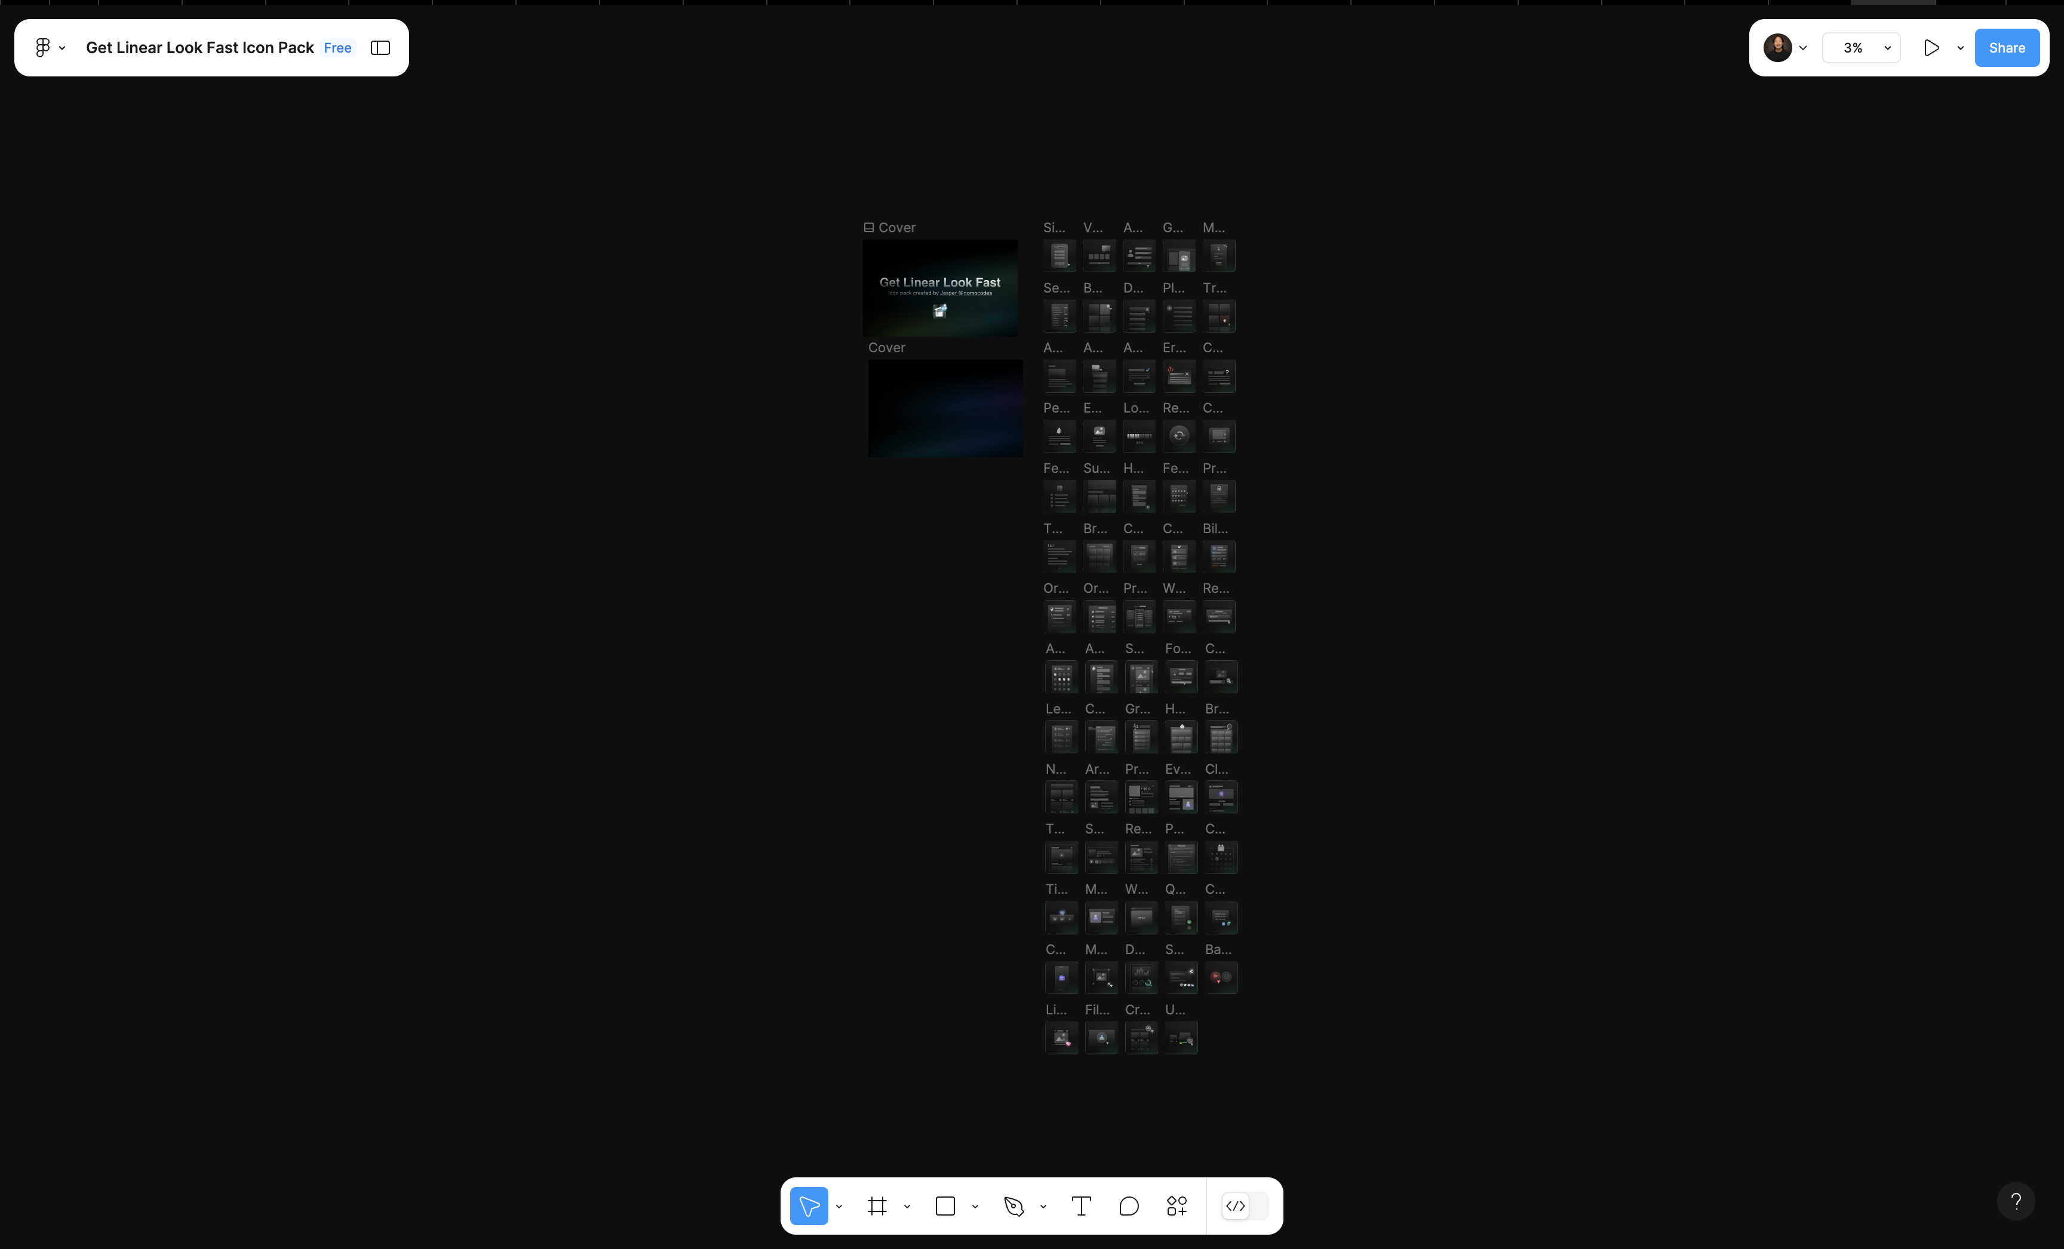Select the 'Fil...' frame thumbnail
This screenshot has height=1249, width=2064.
pos(1101,1037)
